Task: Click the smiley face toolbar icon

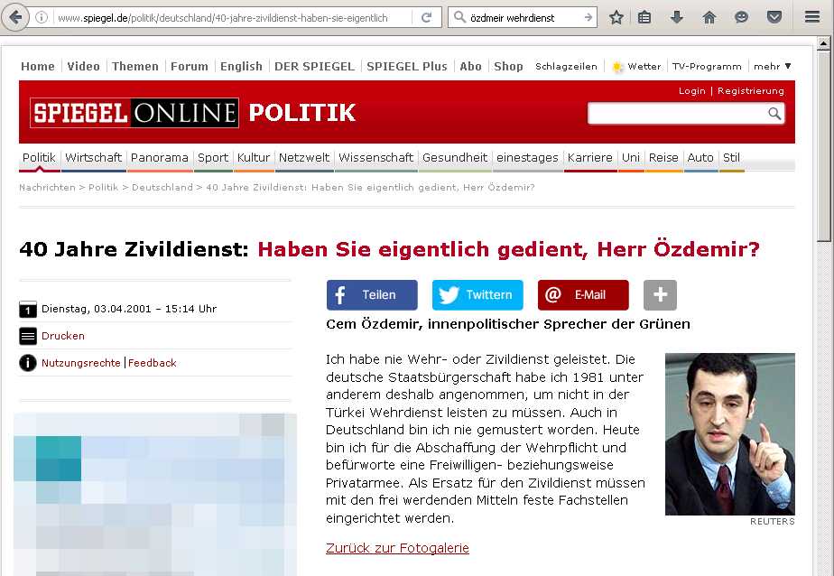Action: [742, 17]
